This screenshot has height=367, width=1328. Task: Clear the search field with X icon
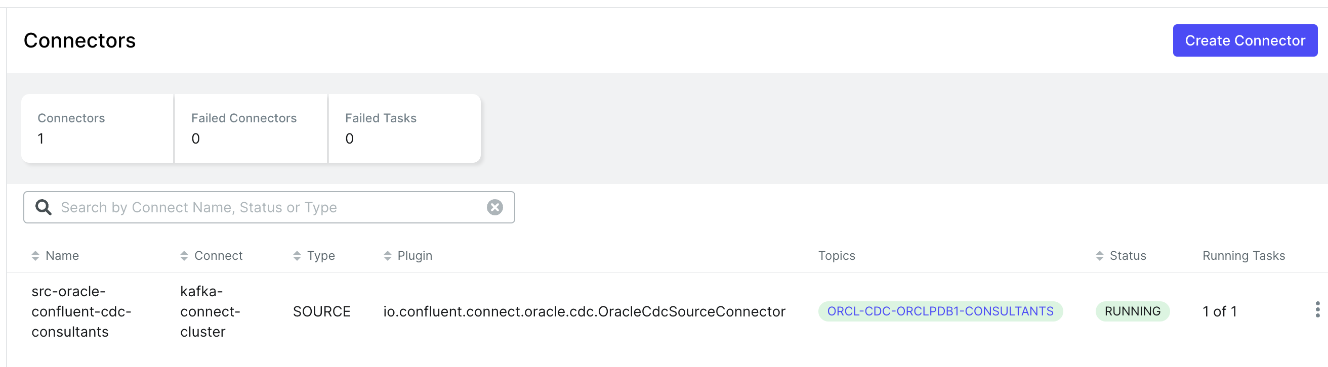click(494, 207)
